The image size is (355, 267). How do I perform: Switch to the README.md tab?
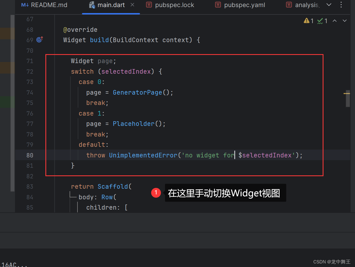click(44, 5)
